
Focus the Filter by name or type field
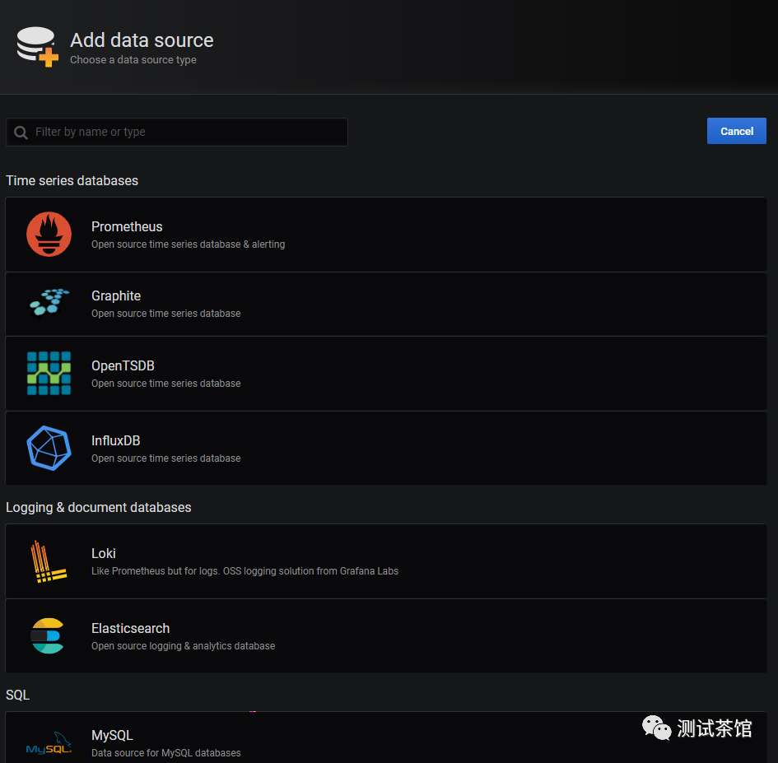click(x=177, y=132)
